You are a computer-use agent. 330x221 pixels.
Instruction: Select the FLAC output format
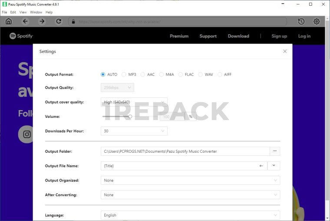(x=181, y=74)
